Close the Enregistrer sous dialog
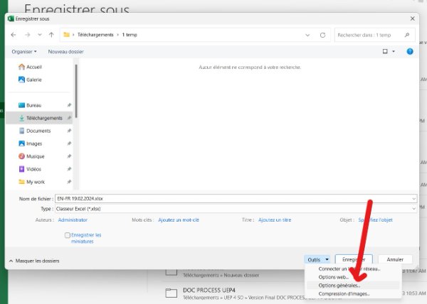 412,18
